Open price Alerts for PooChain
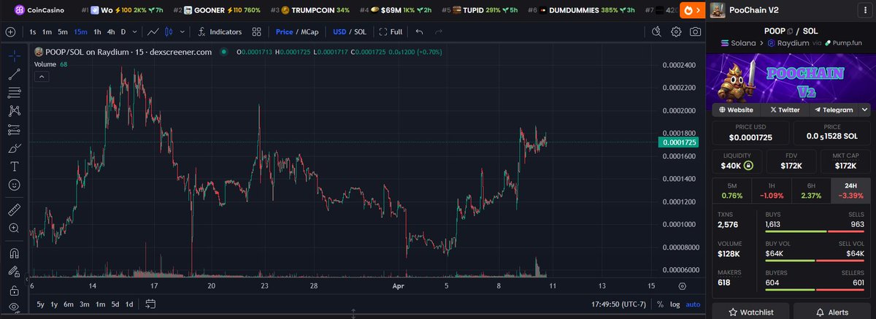Image resolution: width=876 pixels, height=319 pixels. [832, 312]
